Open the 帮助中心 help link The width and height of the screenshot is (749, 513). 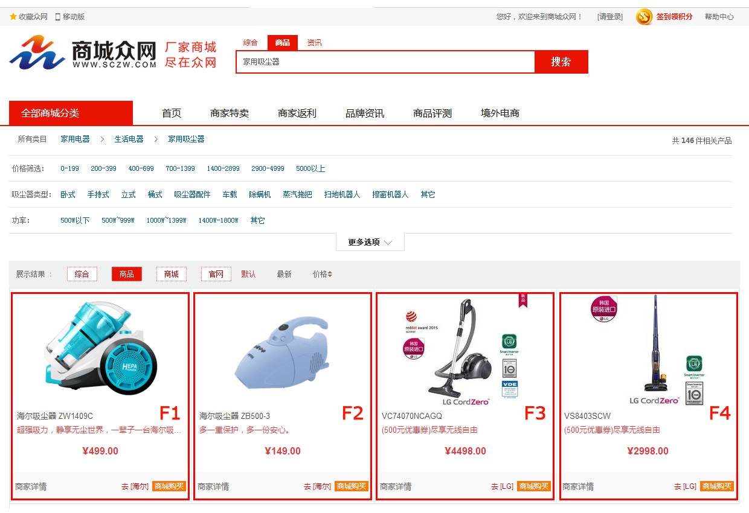tap(719, 17)
